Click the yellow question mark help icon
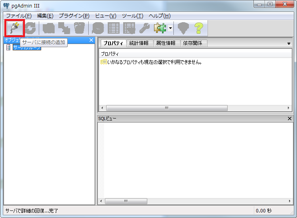 (x=198, y=28)
